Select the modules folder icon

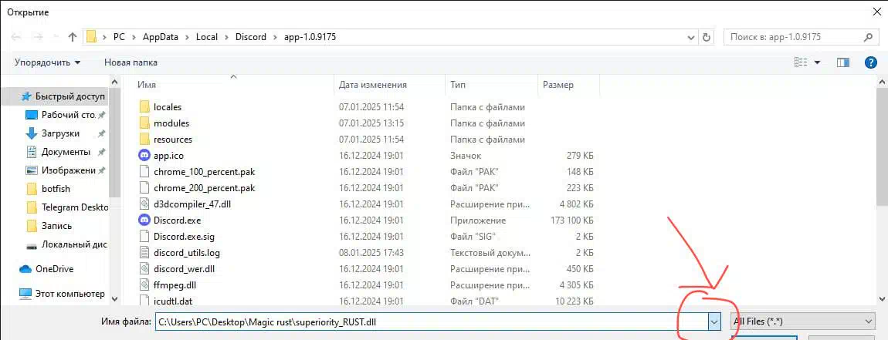click(x=144, y=123)
